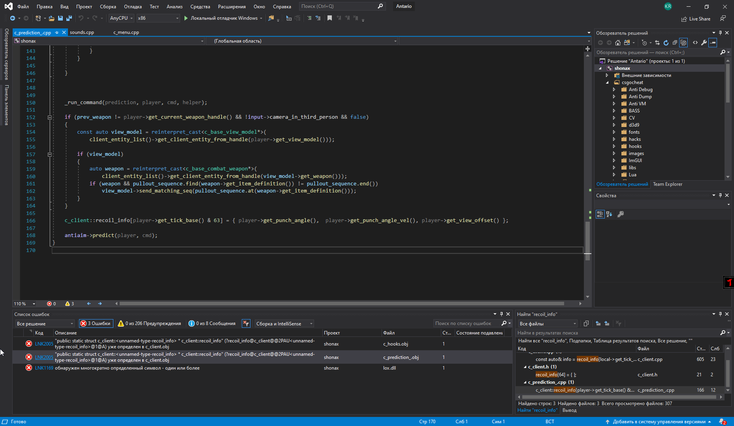The height and width of the screenshot is (426, 734).
Task: Click the copy results icon in Find panel
Action: point(586,323)
